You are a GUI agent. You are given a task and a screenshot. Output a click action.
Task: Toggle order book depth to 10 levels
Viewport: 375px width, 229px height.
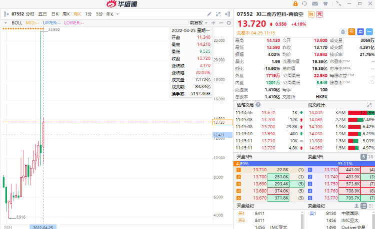click(370, 157)
